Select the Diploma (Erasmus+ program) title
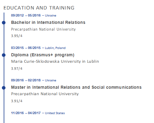Screen dimensions: 154x123 click(43, 55)
